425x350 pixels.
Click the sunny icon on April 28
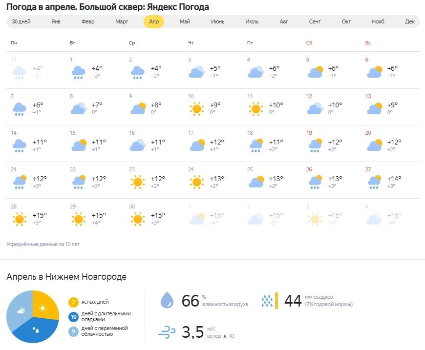20,219
